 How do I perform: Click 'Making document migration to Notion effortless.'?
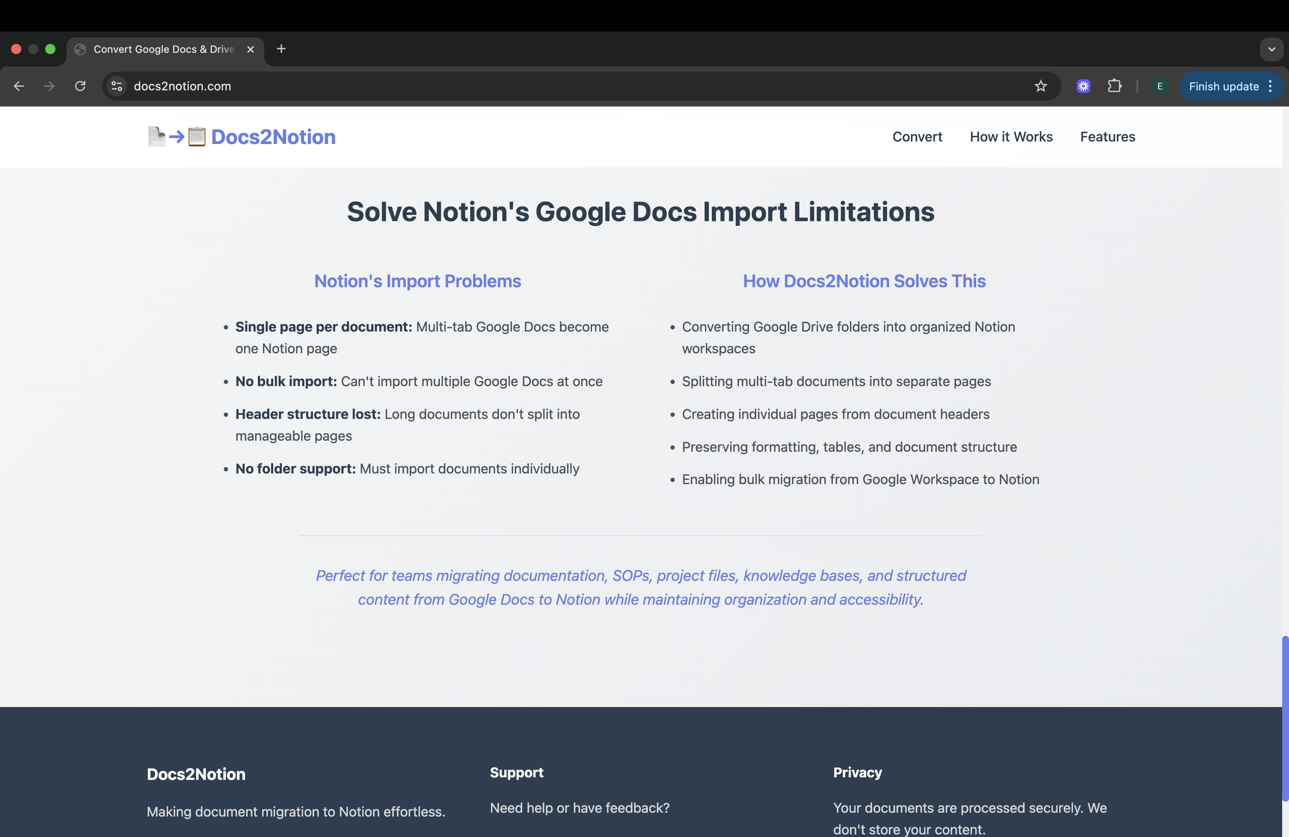coord(296,811)
